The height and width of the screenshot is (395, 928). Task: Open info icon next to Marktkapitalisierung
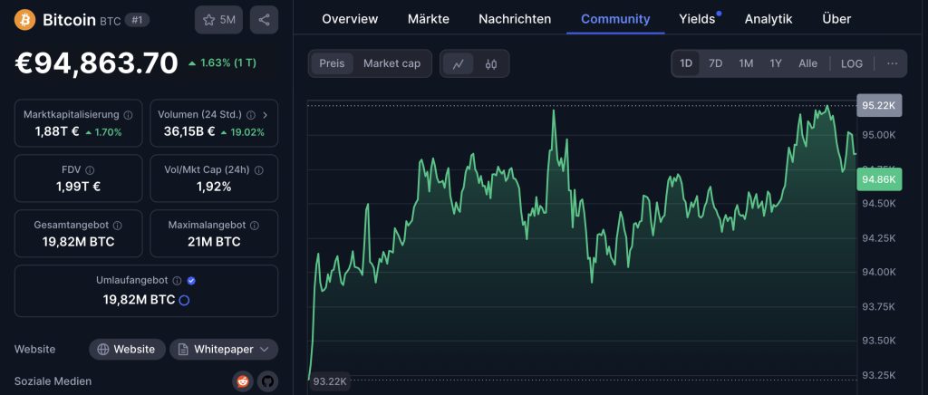(x=128, y=115)
